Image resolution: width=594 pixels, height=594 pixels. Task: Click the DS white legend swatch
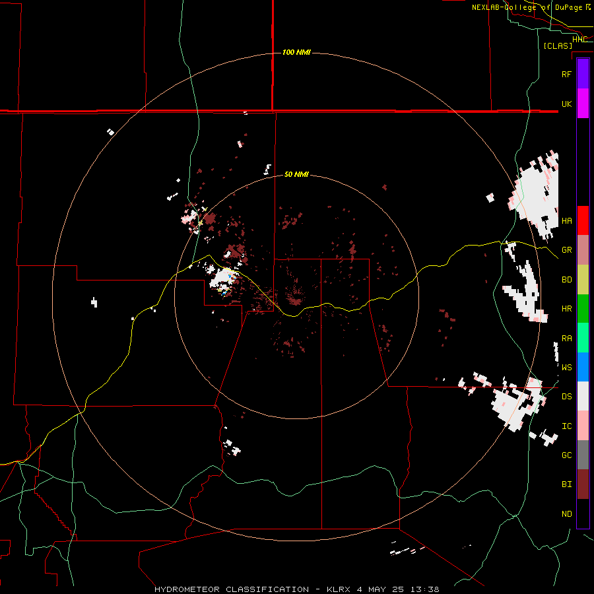[583, 396]
